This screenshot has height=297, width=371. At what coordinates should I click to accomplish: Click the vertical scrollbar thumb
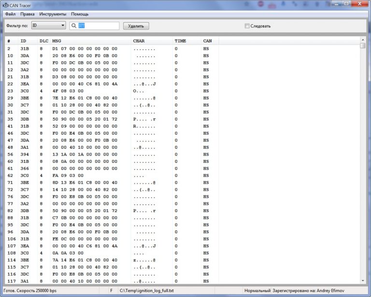[x=363, y=46]
